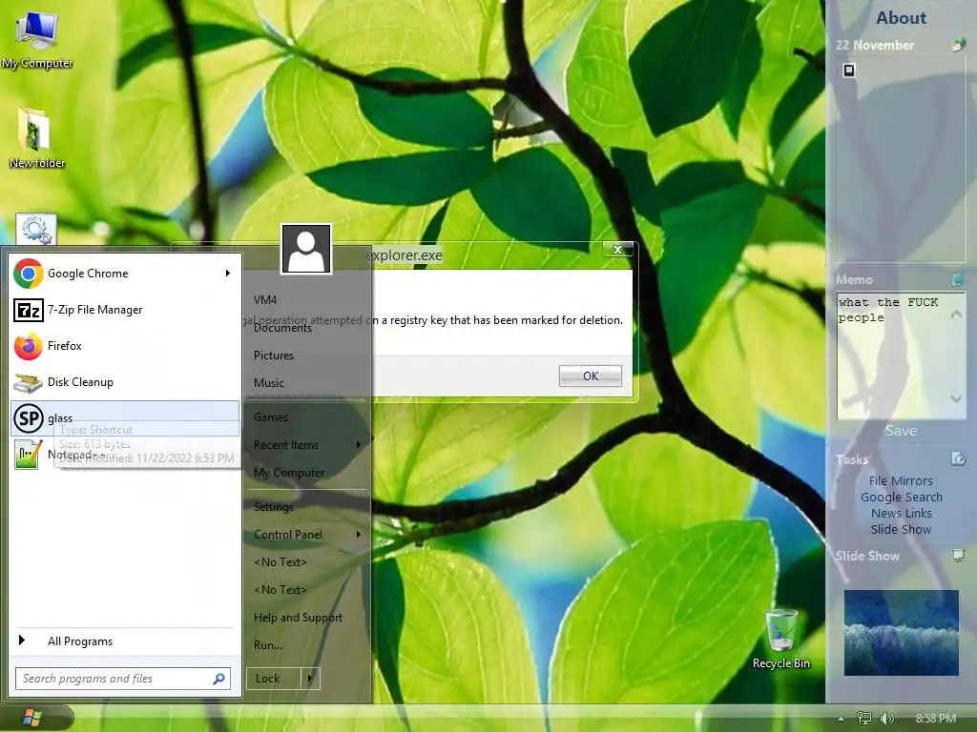Click inside the memo text area
The height and width of the screenshot is (732, 977).
[x=893, y=356]
